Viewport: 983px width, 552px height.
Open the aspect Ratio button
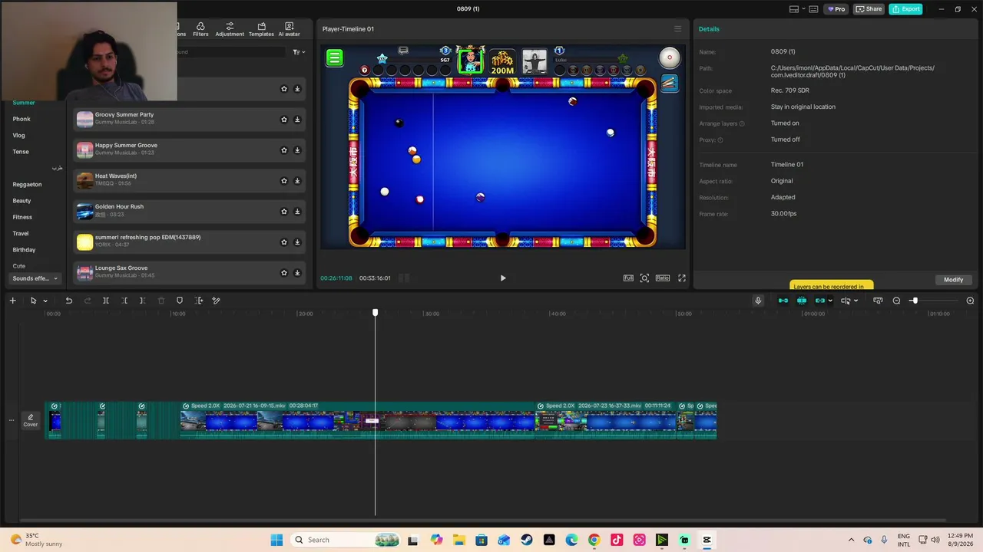pos(662,278)
